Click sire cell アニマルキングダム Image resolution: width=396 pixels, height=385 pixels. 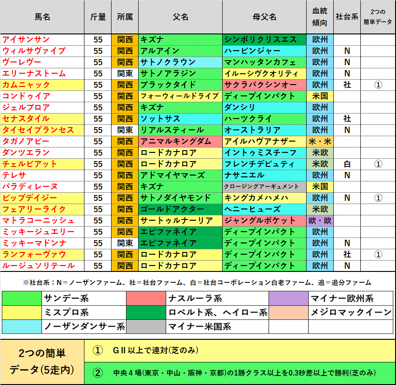click(180, 142)
